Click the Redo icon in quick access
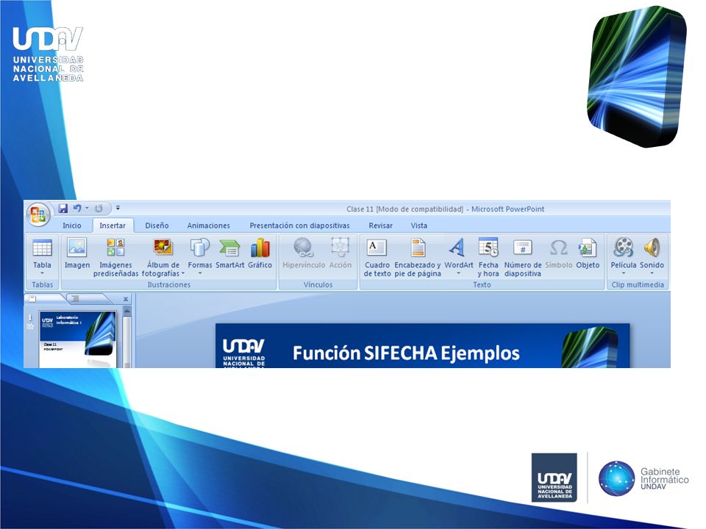This screenshot has height=529, width=706. click(x=99, y=208)
